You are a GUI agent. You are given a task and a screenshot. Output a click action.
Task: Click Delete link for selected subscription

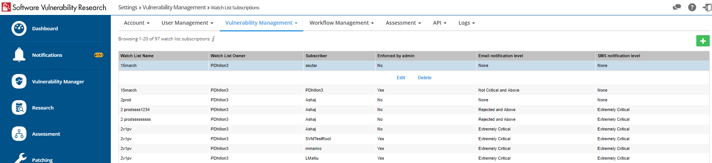tap(425, 78)
